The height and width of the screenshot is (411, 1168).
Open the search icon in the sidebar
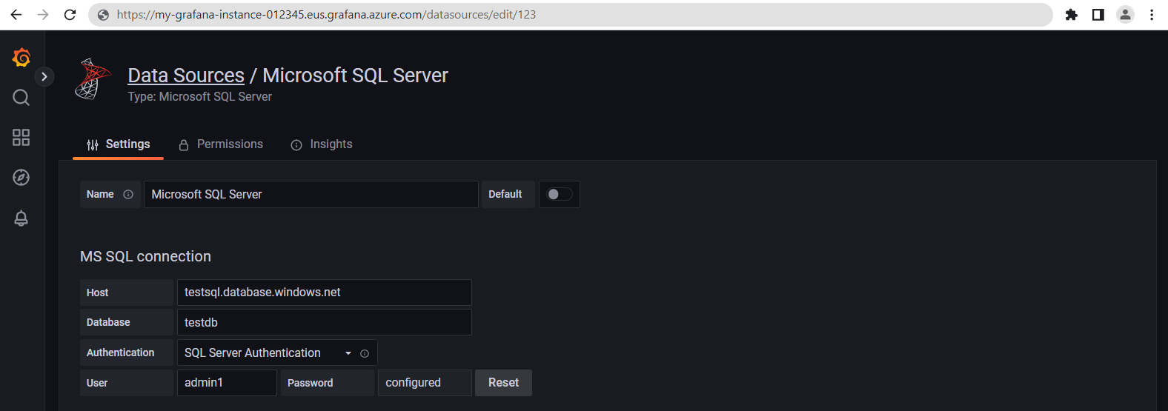[x=21, y=97]
